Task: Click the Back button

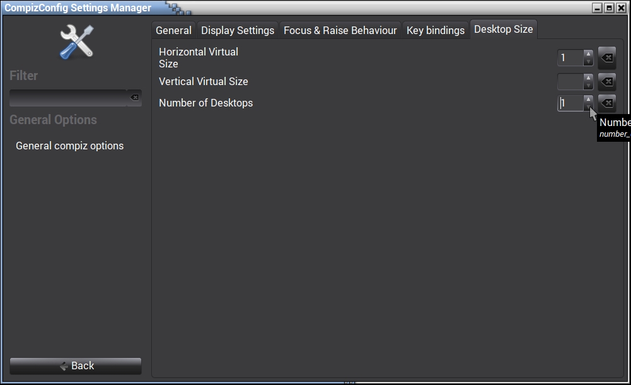Action: pos(76,366)
